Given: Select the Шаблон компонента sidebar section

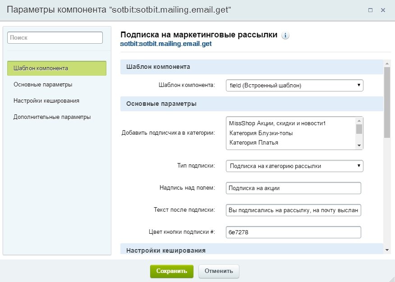Looking at the screenshot, I should pyautogui.click(x=57, y=68).
